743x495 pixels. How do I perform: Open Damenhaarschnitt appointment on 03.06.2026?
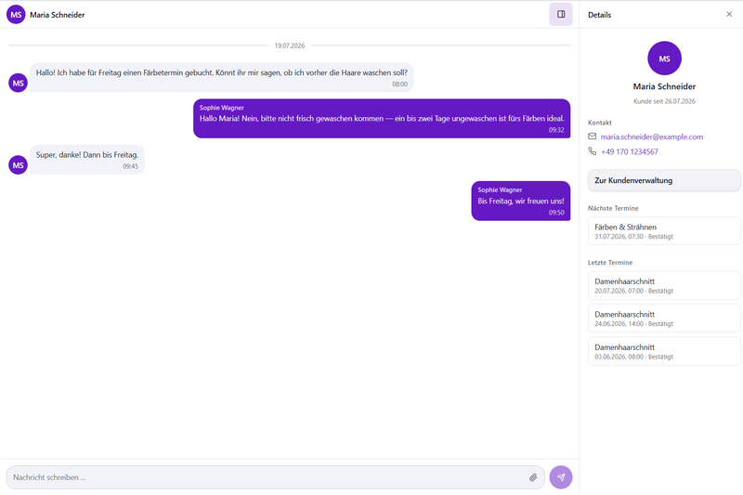click(x=664, y=351)
